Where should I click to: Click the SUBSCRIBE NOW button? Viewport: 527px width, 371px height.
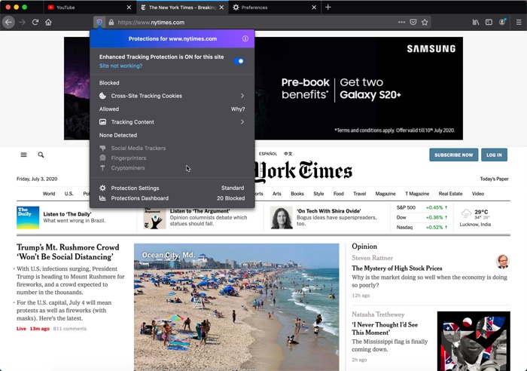453,155
